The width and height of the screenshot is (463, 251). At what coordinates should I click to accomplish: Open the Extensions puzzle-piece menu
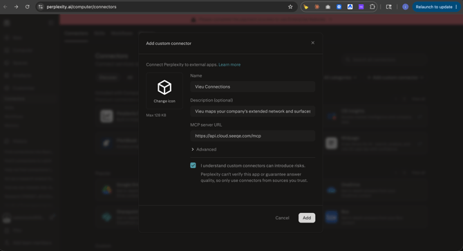point(372,7)
